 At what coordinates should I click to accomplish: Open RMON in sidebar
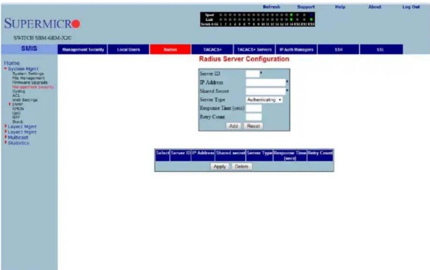[x=18, y=108]
